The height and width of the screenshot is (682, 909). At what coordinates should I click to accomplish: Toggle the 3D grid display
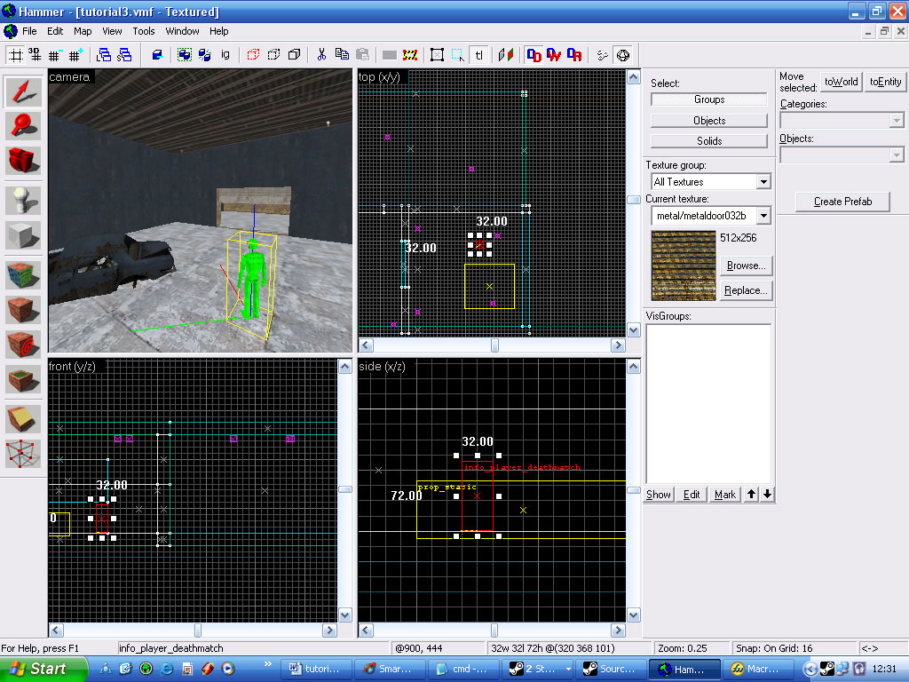(35, 55)
